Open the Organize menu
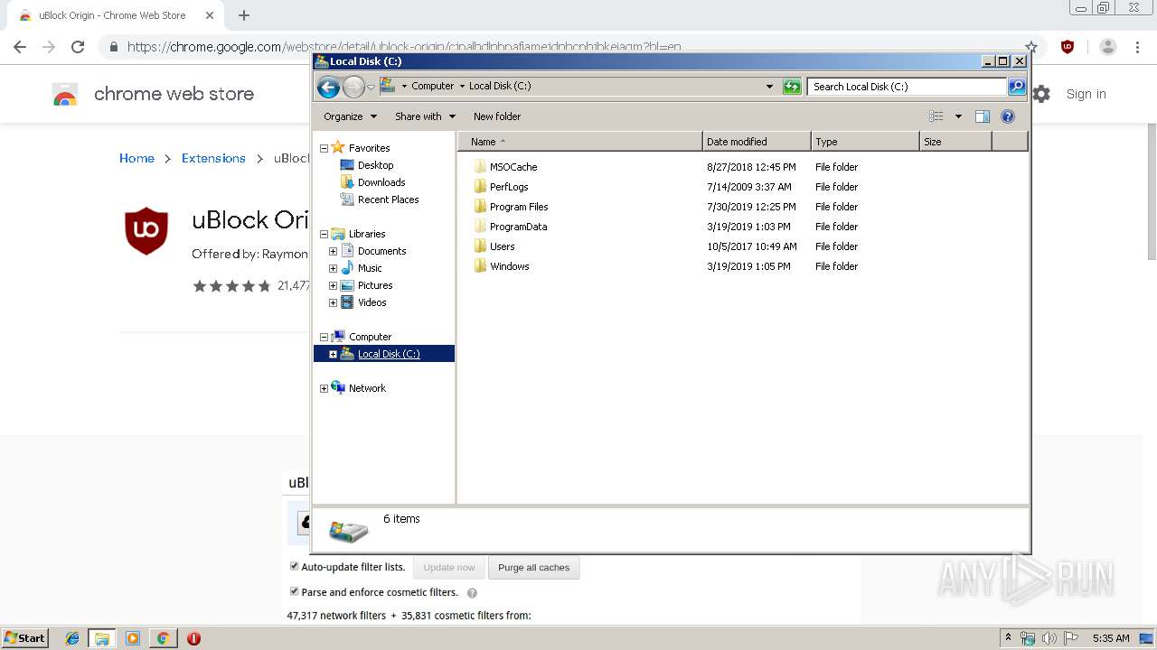Image resolution: width=1157 pixels, height=650 pixels. (351, 116)
